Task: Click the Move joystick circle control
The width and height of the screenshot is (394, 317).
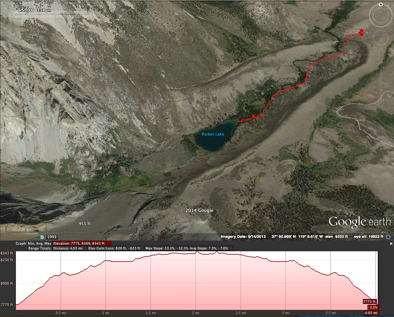Action: 381,38
